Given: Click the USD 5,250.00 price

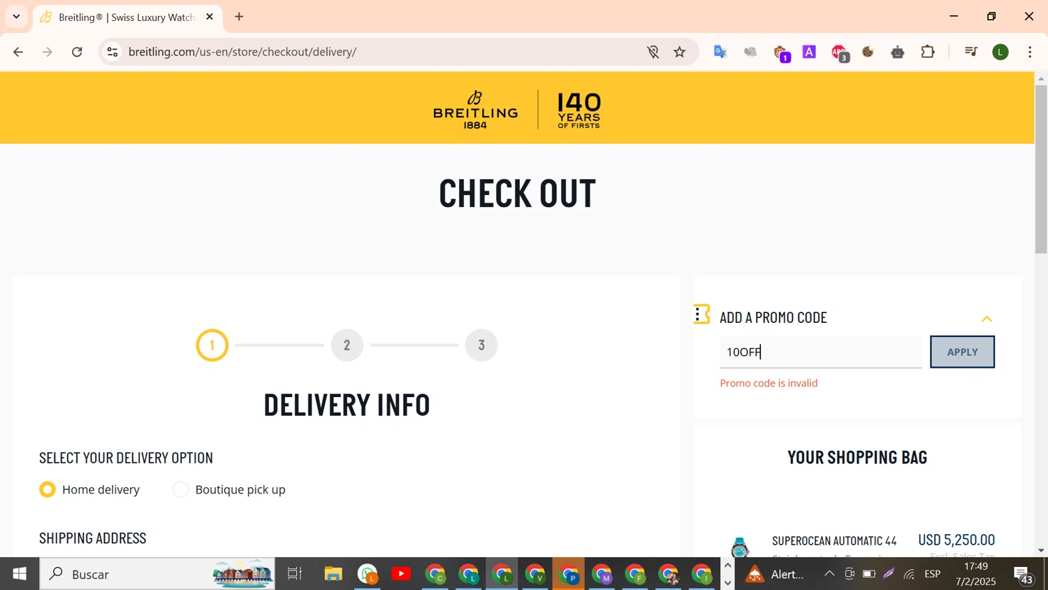Looking at the screenshot, I should [x=956, y=540].
